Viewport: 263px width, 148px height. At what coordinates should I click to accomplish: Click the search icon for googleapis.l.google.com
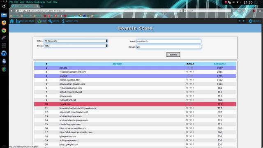(x=187, y=84)
